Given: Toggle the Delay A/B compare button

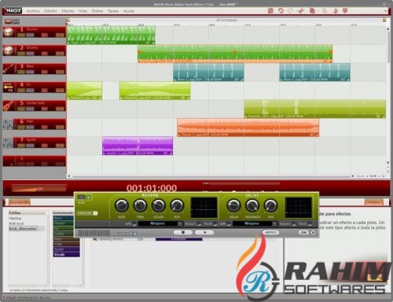Looking at the screenshot, I should coord(229,223).
